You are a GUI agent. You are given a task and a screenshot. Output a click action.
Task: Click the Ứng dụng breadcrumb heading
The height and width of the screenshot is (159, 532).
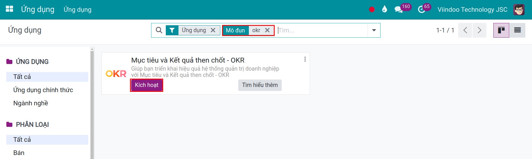pos(25,30)
